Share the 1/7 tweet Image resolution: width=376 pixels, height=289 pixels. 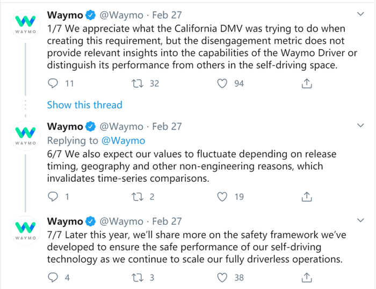(x=307, y=84)
